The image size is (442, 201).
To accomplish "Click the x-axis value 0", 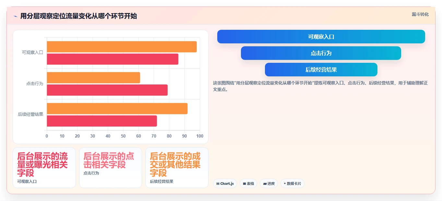I will (47, 136).
